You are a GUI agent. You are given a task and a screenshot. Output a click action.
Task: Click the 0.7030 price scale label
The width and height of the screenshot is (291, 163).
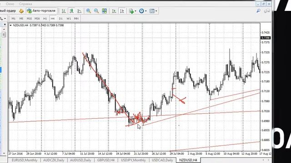point(266,111)
